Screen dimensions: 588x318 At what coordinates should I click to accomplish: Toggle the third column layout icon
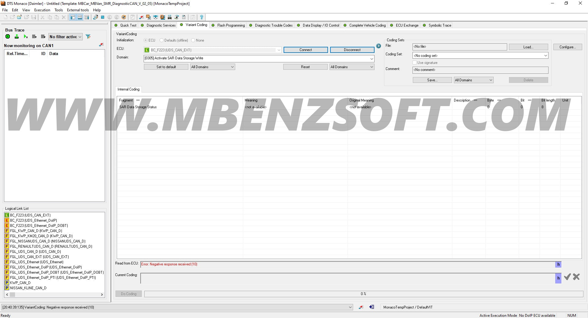click(x=87, y=17)
